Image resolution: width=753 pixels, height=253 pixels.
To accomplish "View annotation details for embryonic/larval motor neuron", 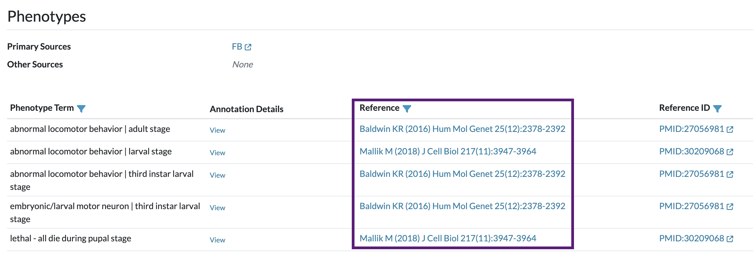I will pyautogui.click(x=218, y=207).
